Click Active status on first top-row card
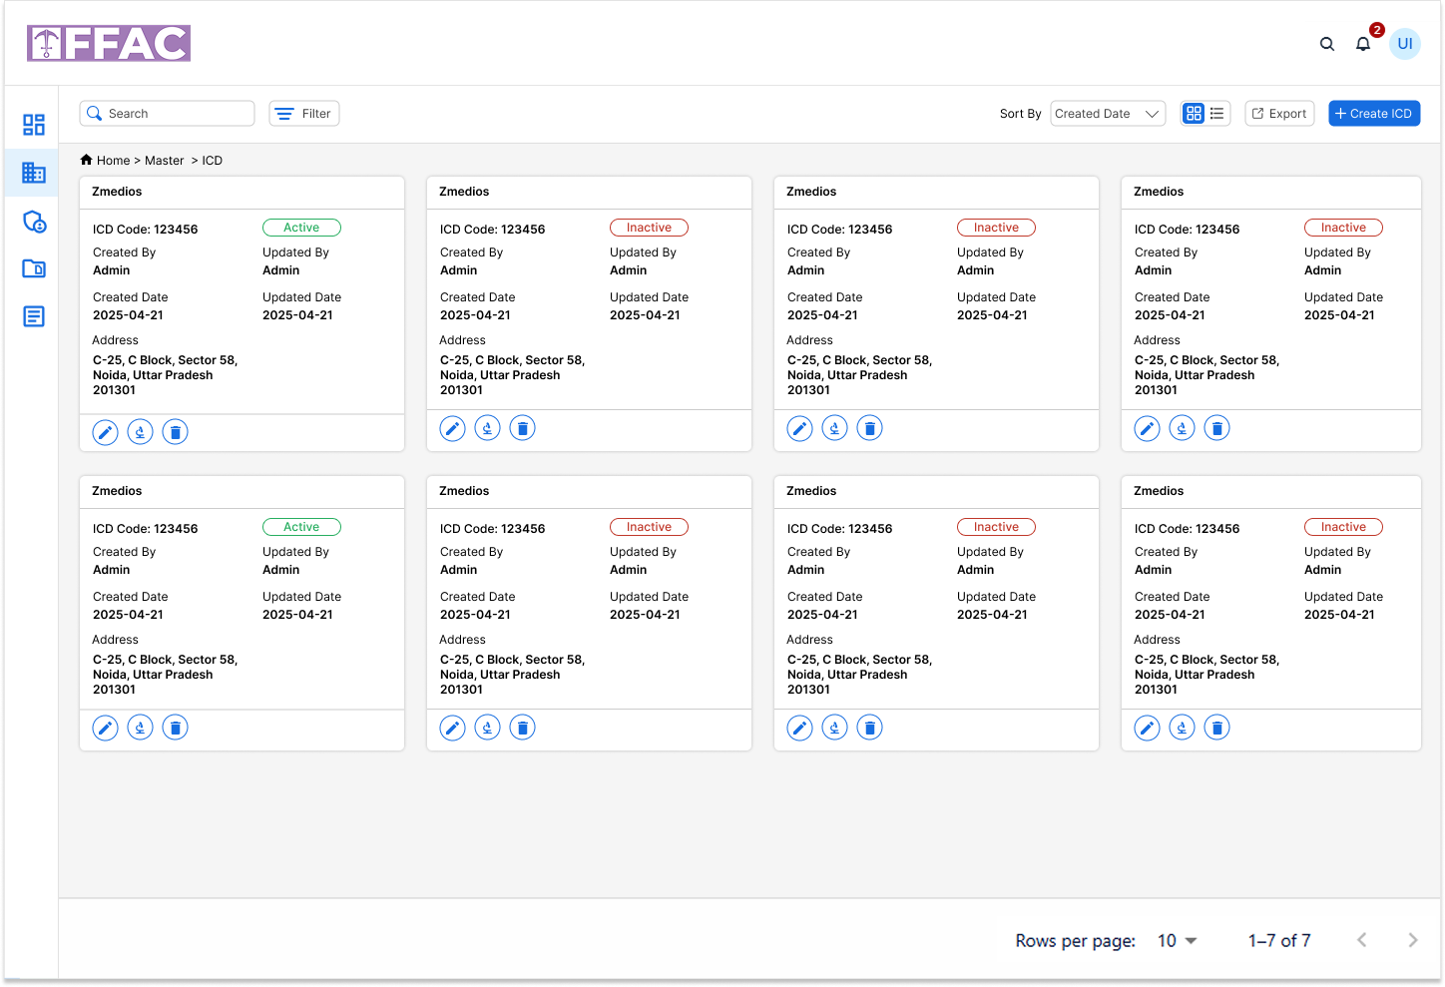 (301, 228)
